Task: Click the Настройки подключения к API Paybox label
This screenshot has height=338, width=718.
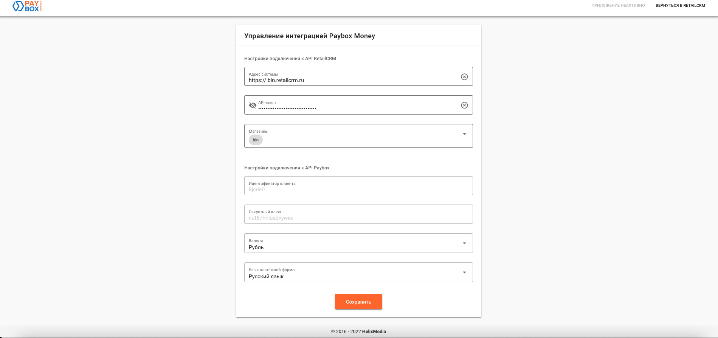Action: [287, 168]
